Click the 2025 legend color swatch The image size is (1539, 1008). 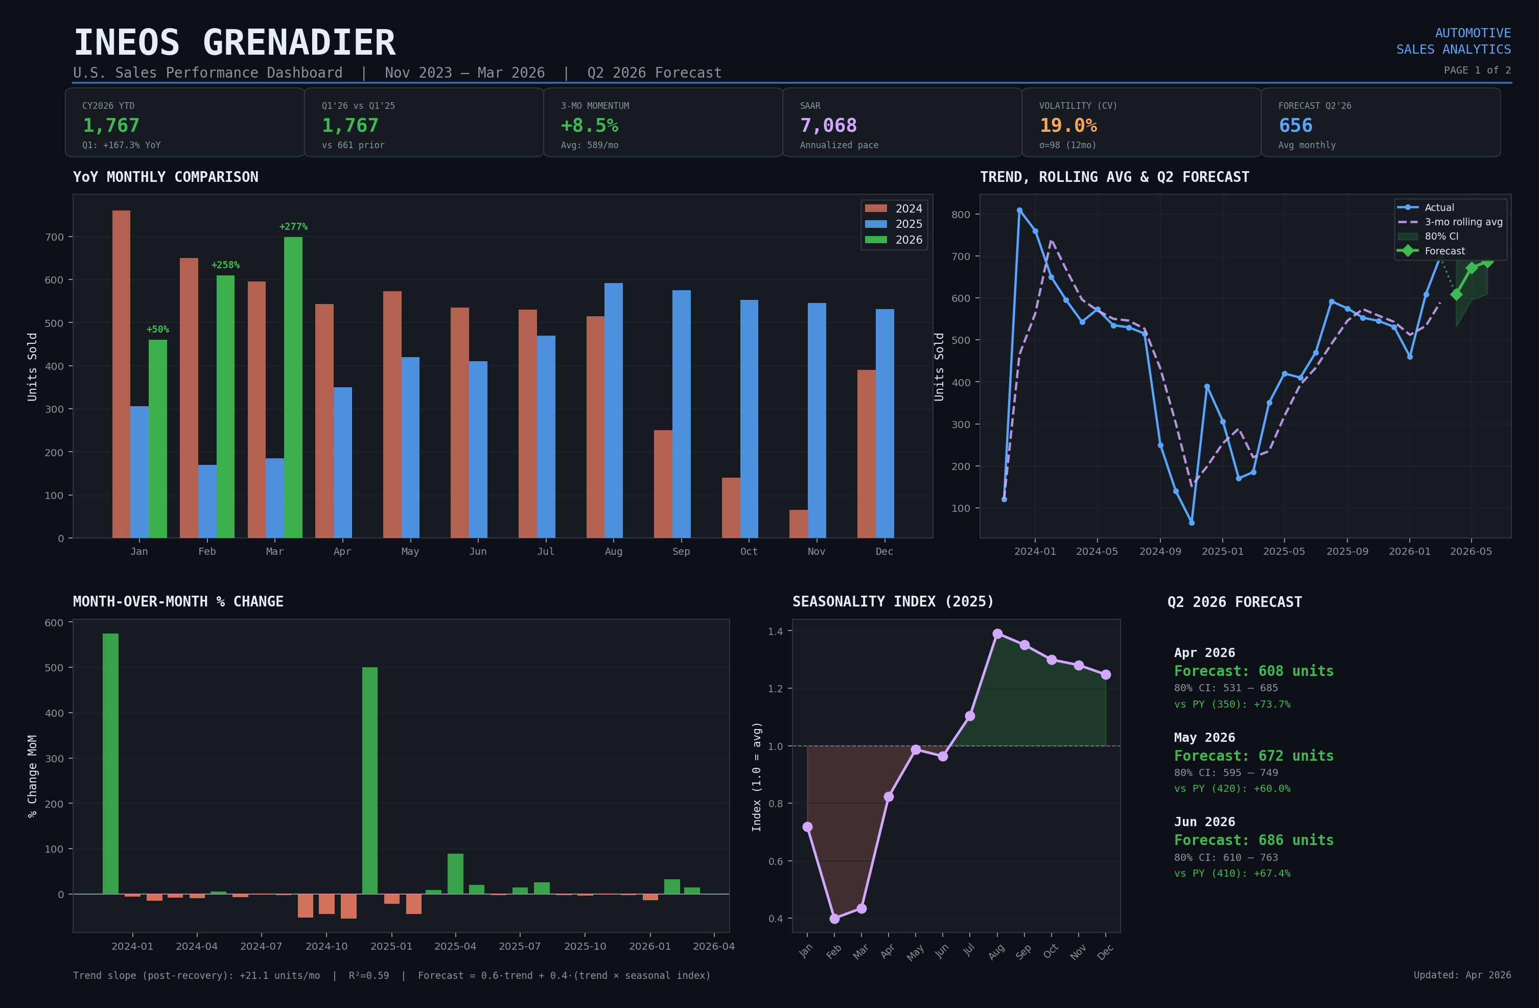pos(876,224)
